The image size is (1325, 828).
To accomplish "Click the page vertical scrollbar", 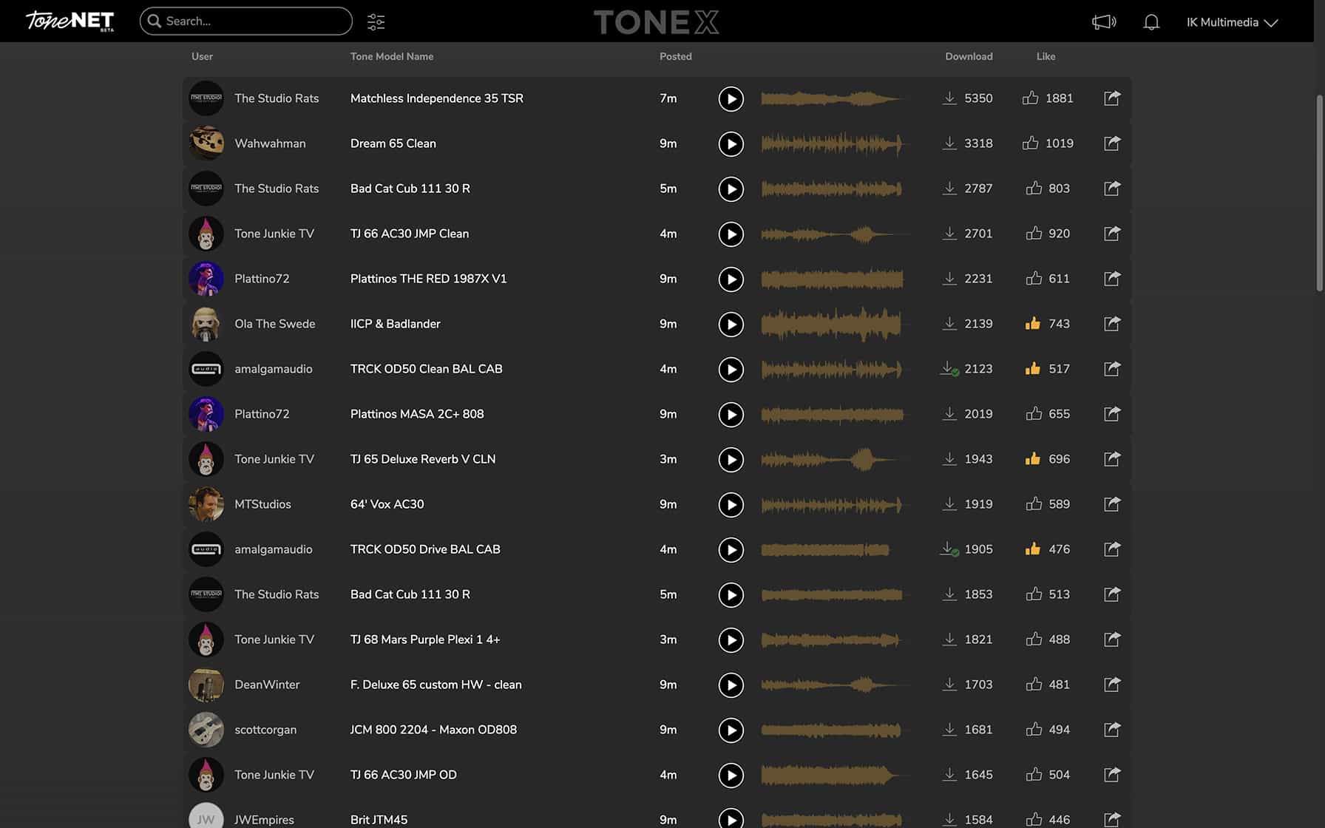I will [1320, 192].
